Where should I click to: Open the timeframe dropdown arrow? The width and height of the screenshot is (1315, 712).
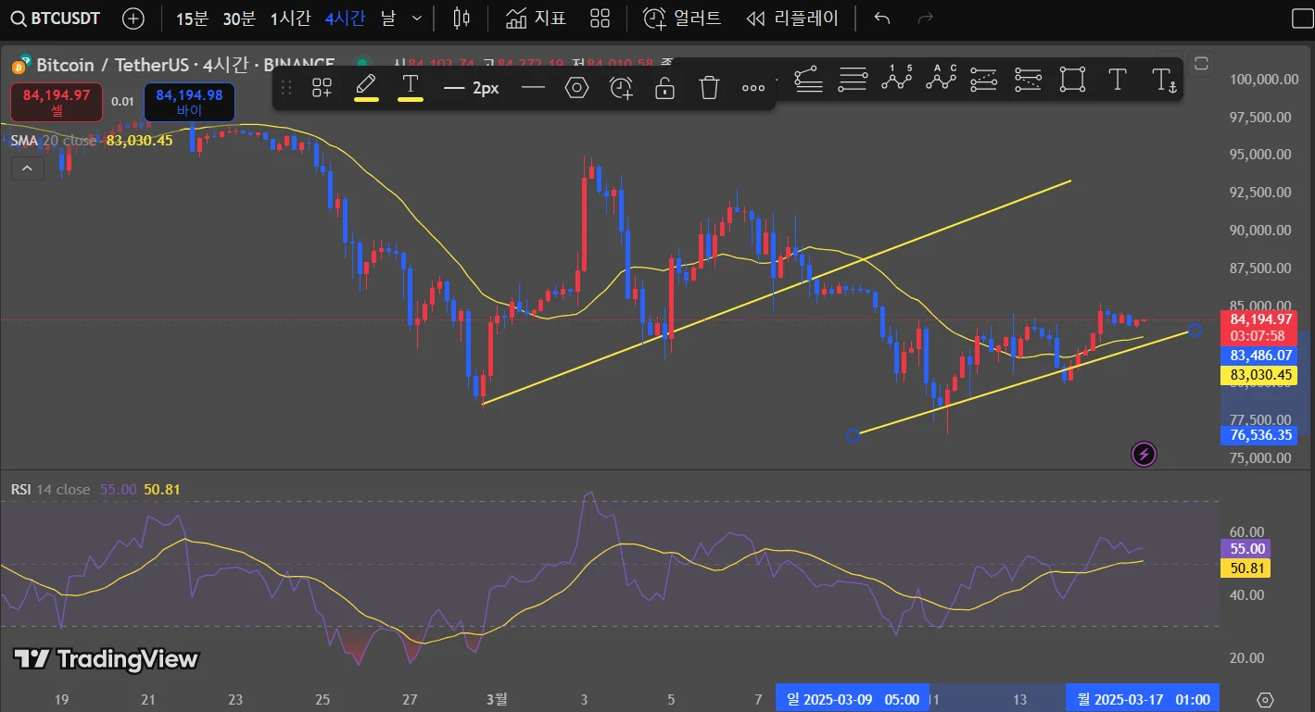click(417, 18)
